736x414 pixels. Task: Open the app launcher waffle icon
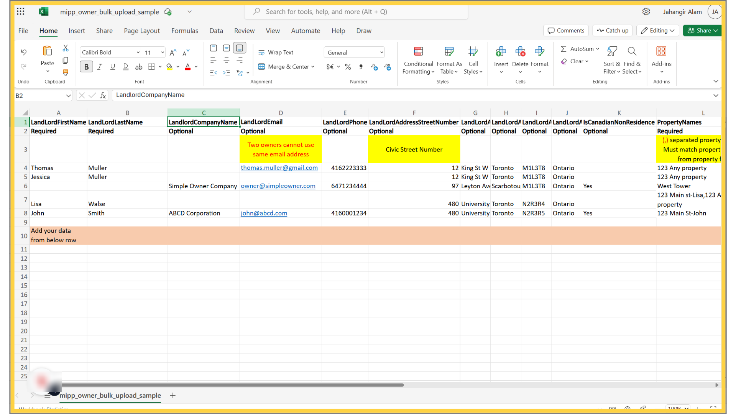pos(21,11)
